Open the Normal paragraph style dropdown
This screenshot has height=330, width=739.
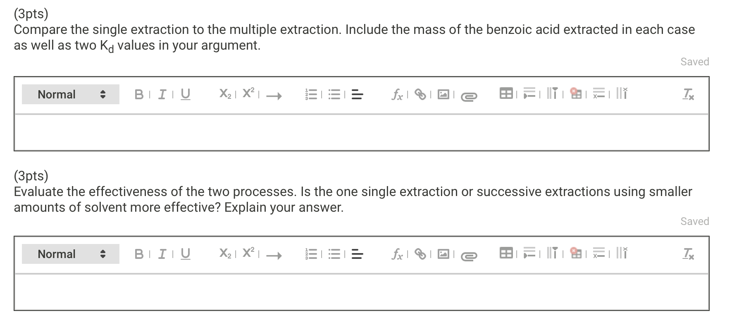[69, 94]
